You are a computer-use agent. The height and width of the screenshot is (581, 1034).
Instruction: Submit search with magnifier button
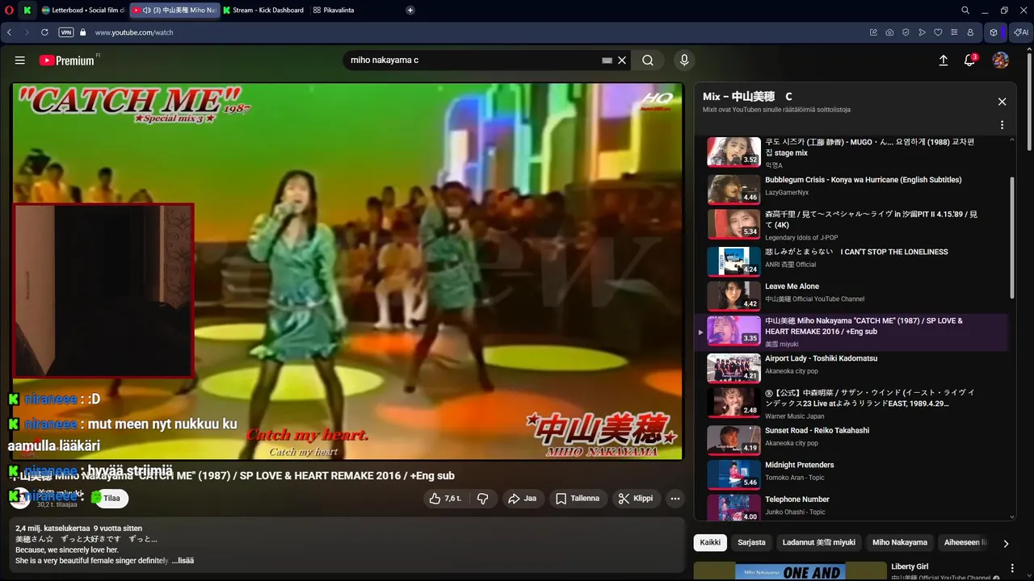click(648, 61)
